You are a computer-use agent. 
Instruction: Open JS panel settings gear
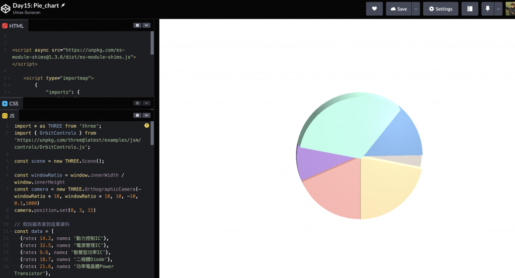(x=137, y=115)
